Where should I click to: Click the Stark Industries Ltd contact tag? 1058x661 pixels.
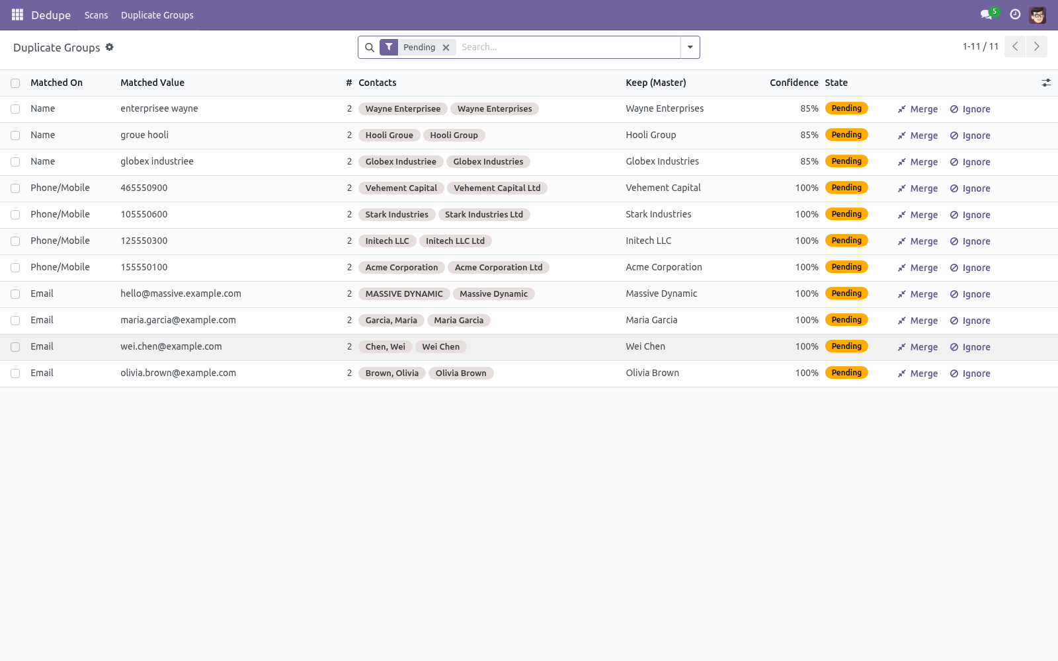point(484,215)
